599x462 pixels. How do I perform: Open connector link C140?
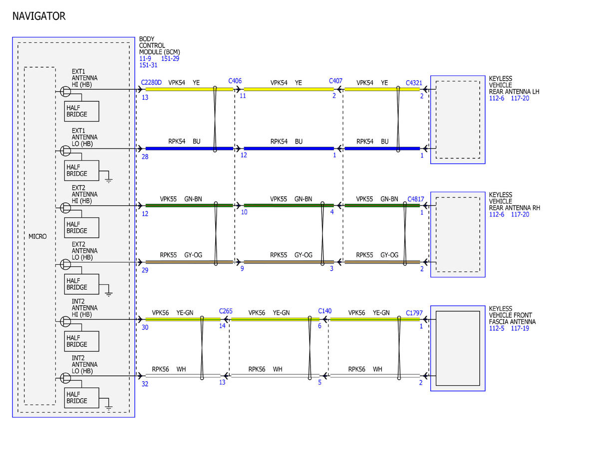tap(325, 311)
